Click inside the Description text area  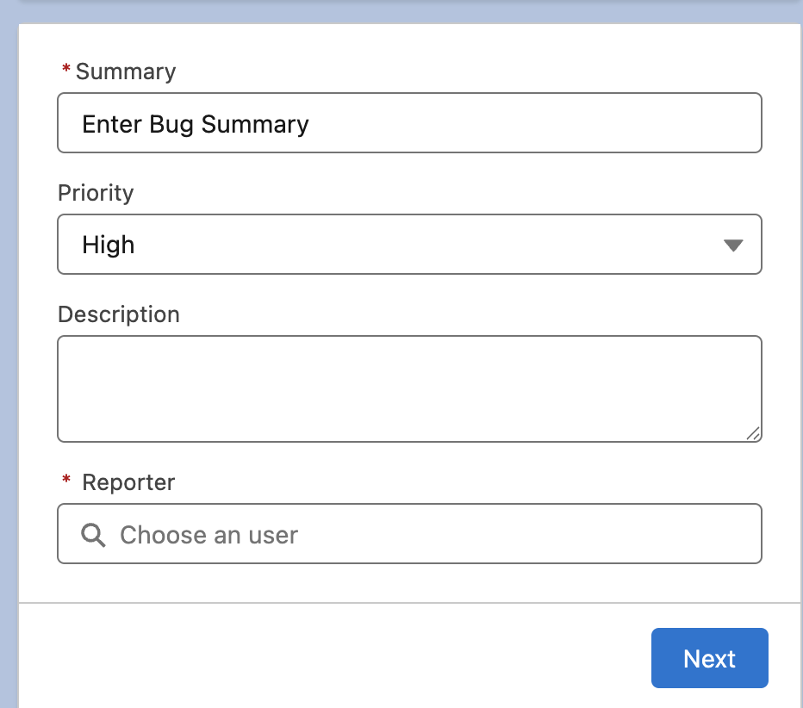409,388
